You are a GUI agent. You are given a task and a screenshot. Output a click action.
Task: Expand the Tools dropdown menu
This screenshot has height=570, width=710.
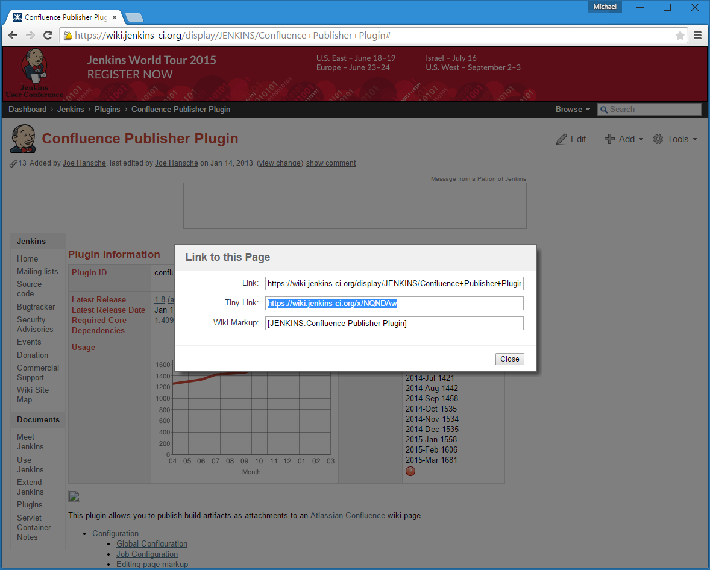point(676,139)
